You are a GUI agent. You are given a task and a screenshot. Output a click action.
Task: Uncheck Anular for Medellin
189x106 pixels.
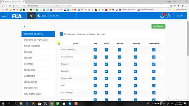point(120,71)
